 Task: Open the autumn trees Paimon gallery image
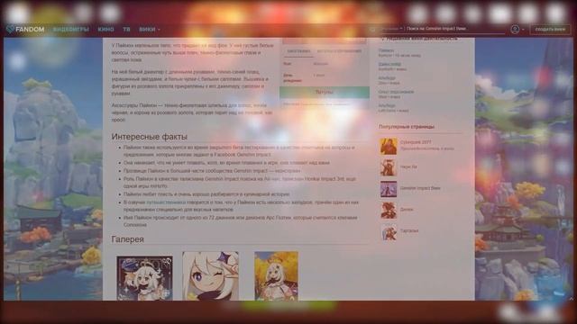[x=277, y=276]
